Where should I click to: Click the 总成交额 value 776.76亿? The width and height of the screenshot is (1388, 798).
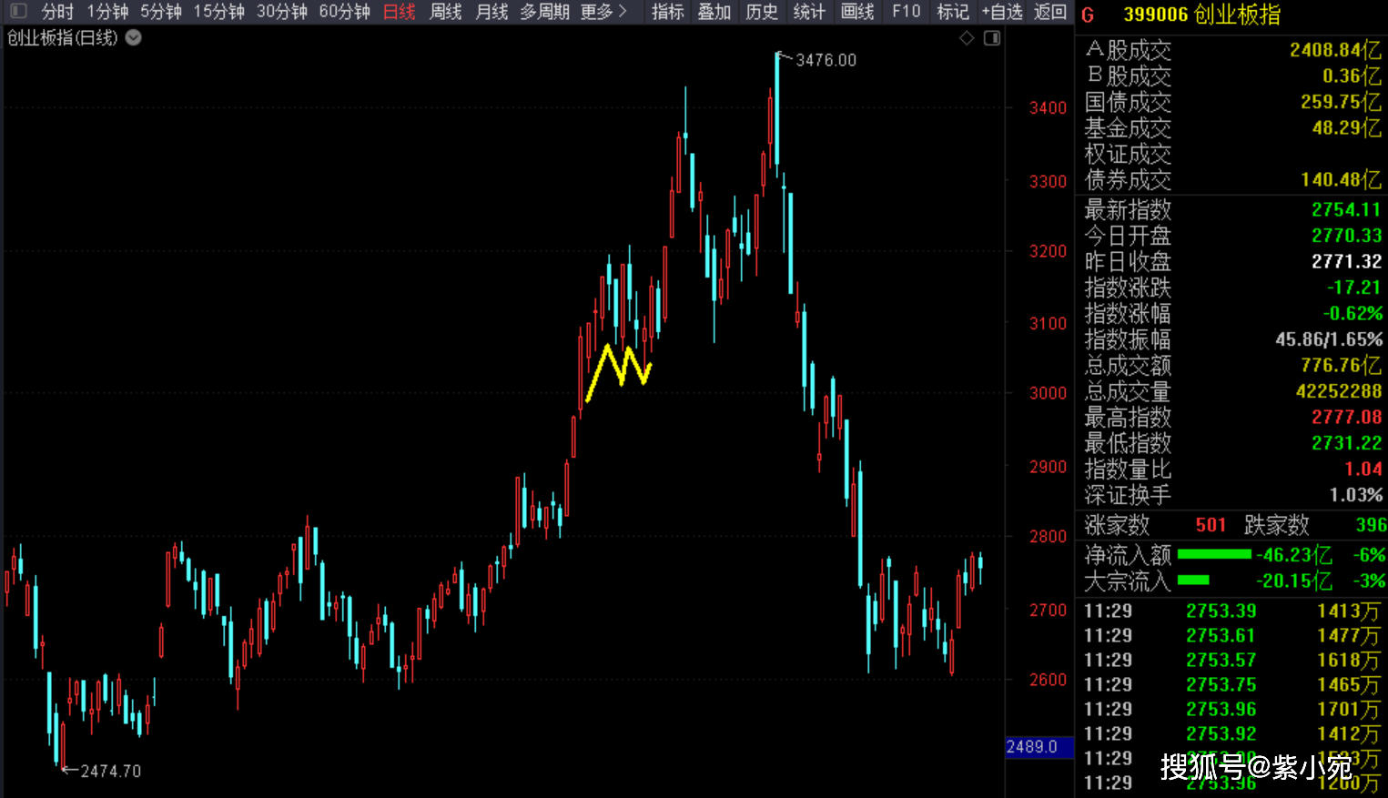pos(1341,366)
